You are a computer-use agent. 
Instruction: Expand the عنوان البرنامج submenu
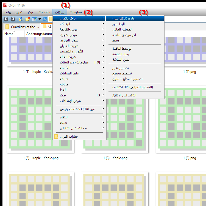click(x=79, y=40)
